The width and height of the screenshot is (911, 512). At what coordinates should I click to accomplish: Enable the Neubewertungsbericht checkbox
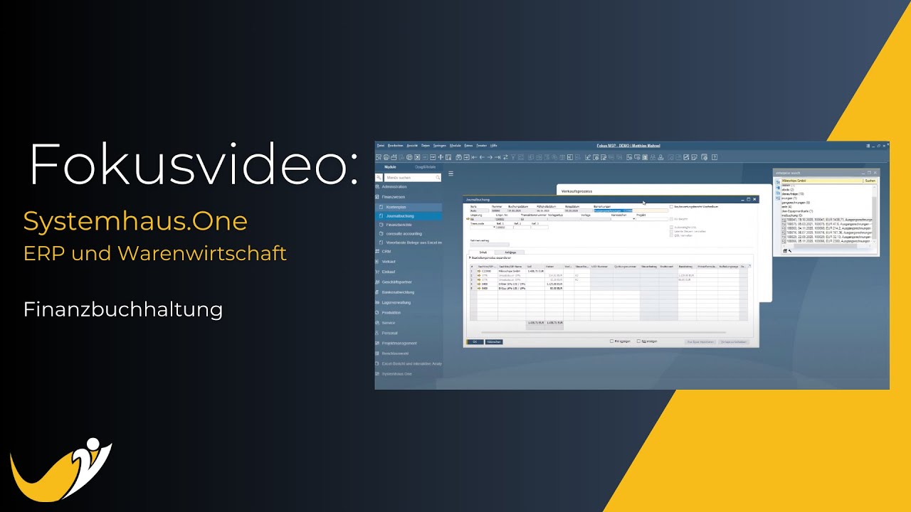(x=671, y=207)
